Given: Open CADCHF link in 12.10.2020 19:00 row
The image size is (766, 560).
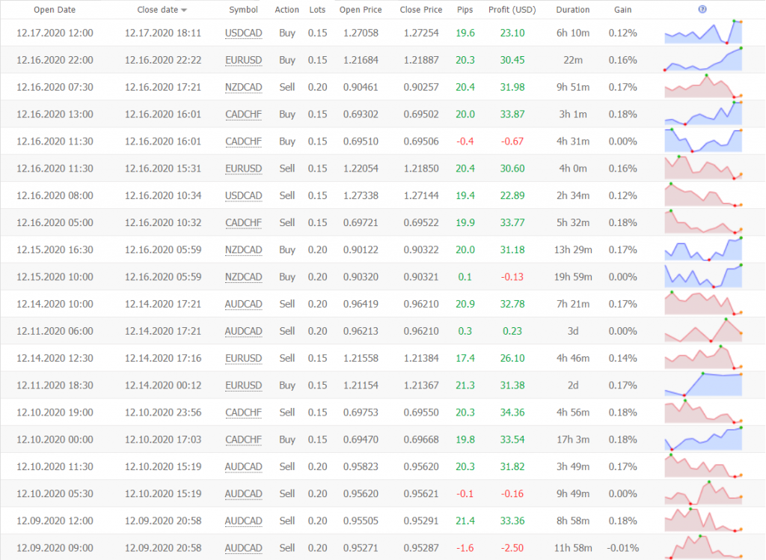Looking at the screenshot, I should pos(243,413).
